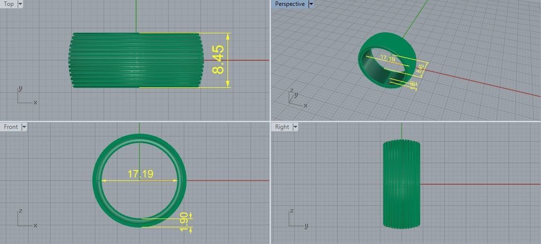
Task: Select the 8.45 dimension in Perspective view
Action: (421, 68)
